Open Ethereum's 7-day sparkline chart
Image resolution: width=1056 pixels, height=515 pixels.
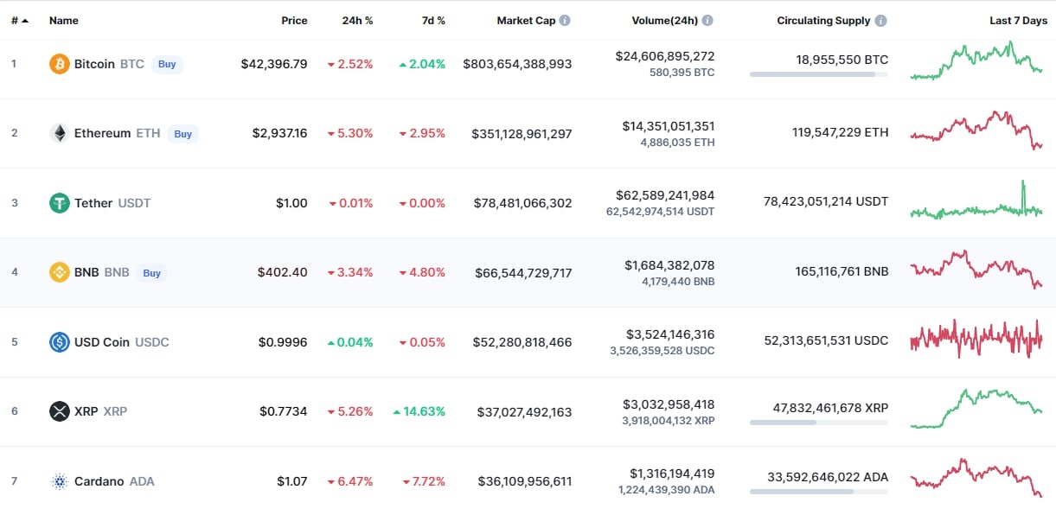976,130
